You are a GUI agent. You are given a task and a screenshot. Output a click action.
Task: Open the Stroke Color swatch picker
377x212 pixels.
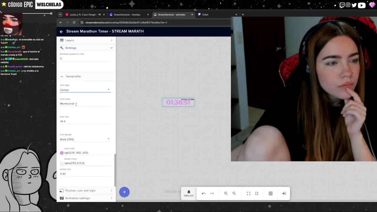pyautogui.click(x=62, y=163)
